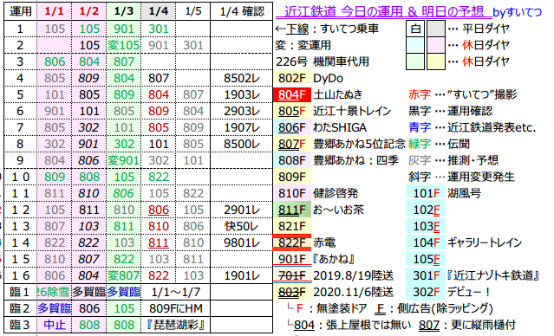Click the 2903レ confirmation cell
This screenshot has height=336, width=554.
pyautogui.click(x=242, y=111)
